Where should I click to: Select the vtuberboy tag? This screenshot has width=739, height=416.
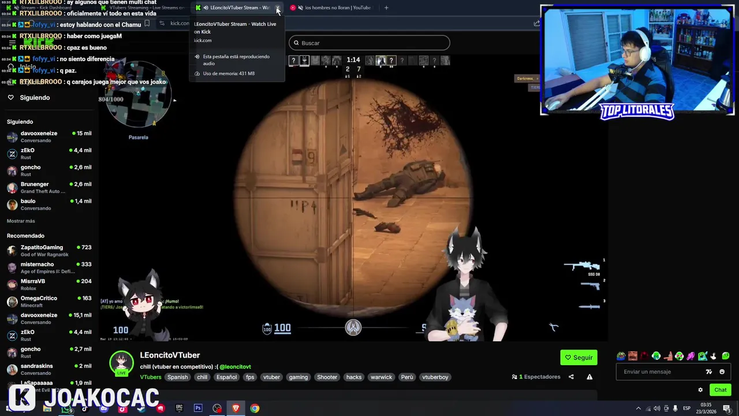pyautogui.click(x=435, y=377)
